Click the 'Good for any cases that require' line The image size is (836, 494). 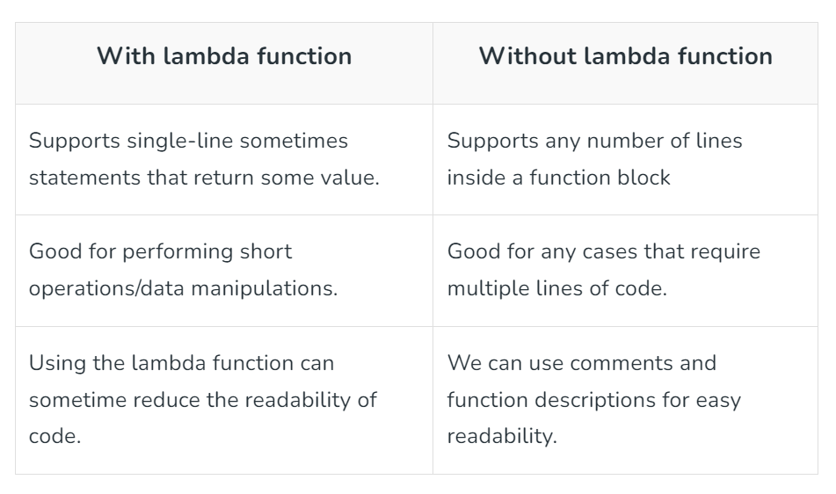pyautogui.click(x=604, y=251)
